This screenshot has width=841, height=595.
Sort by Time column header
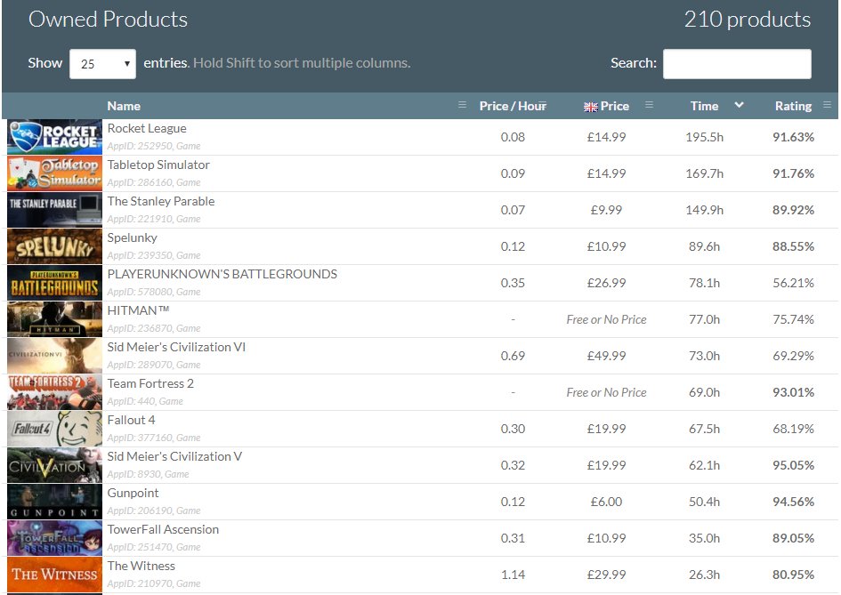pos(704,106)
